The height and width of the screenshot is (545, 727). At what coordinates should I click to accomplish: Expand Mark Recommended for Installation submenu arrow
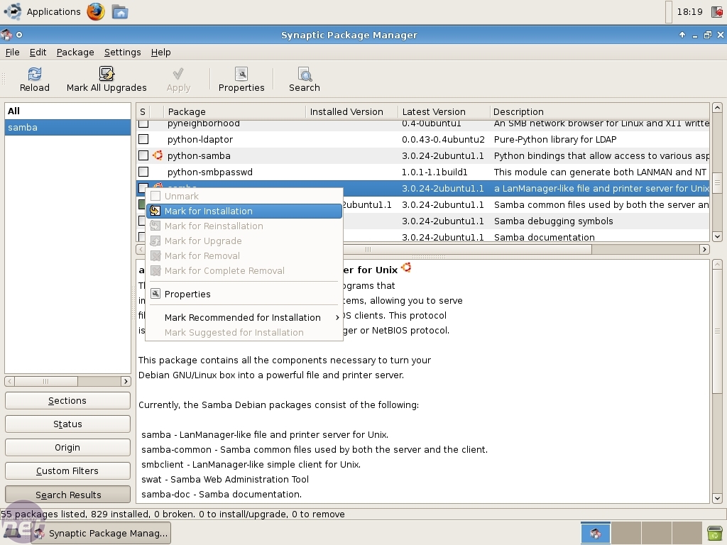tap(337, 317)
